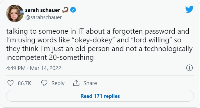Click the display name sarah schauer
Screen dimensions: 200x108
[x=43, y=10]
